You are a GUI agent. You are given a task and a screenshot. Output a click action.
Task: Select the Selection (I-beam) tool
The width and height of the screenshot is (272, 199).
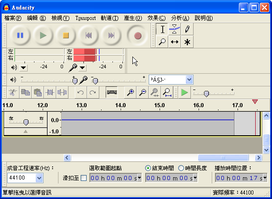162,29
